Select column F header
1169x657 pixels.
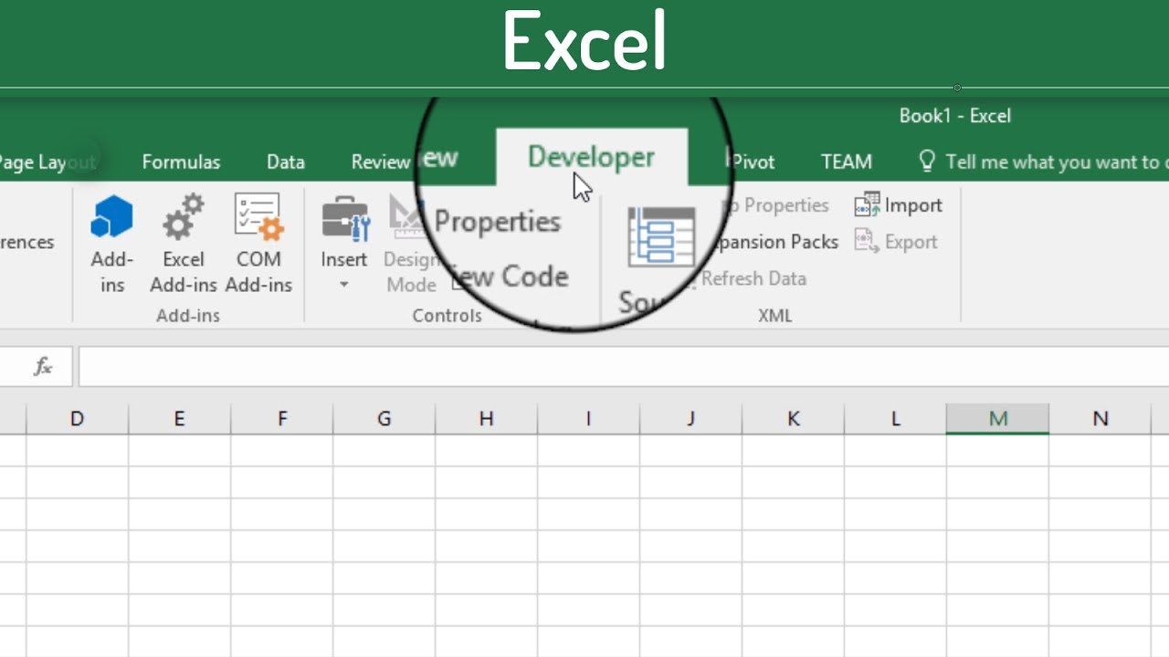(281, 419)
